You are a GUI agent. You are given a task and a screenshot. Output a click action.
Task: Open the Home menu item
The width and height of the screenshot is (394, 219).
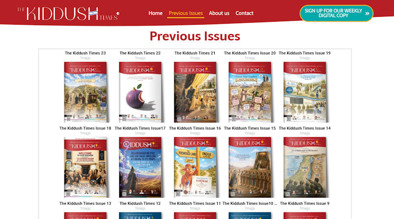point(155,13)
